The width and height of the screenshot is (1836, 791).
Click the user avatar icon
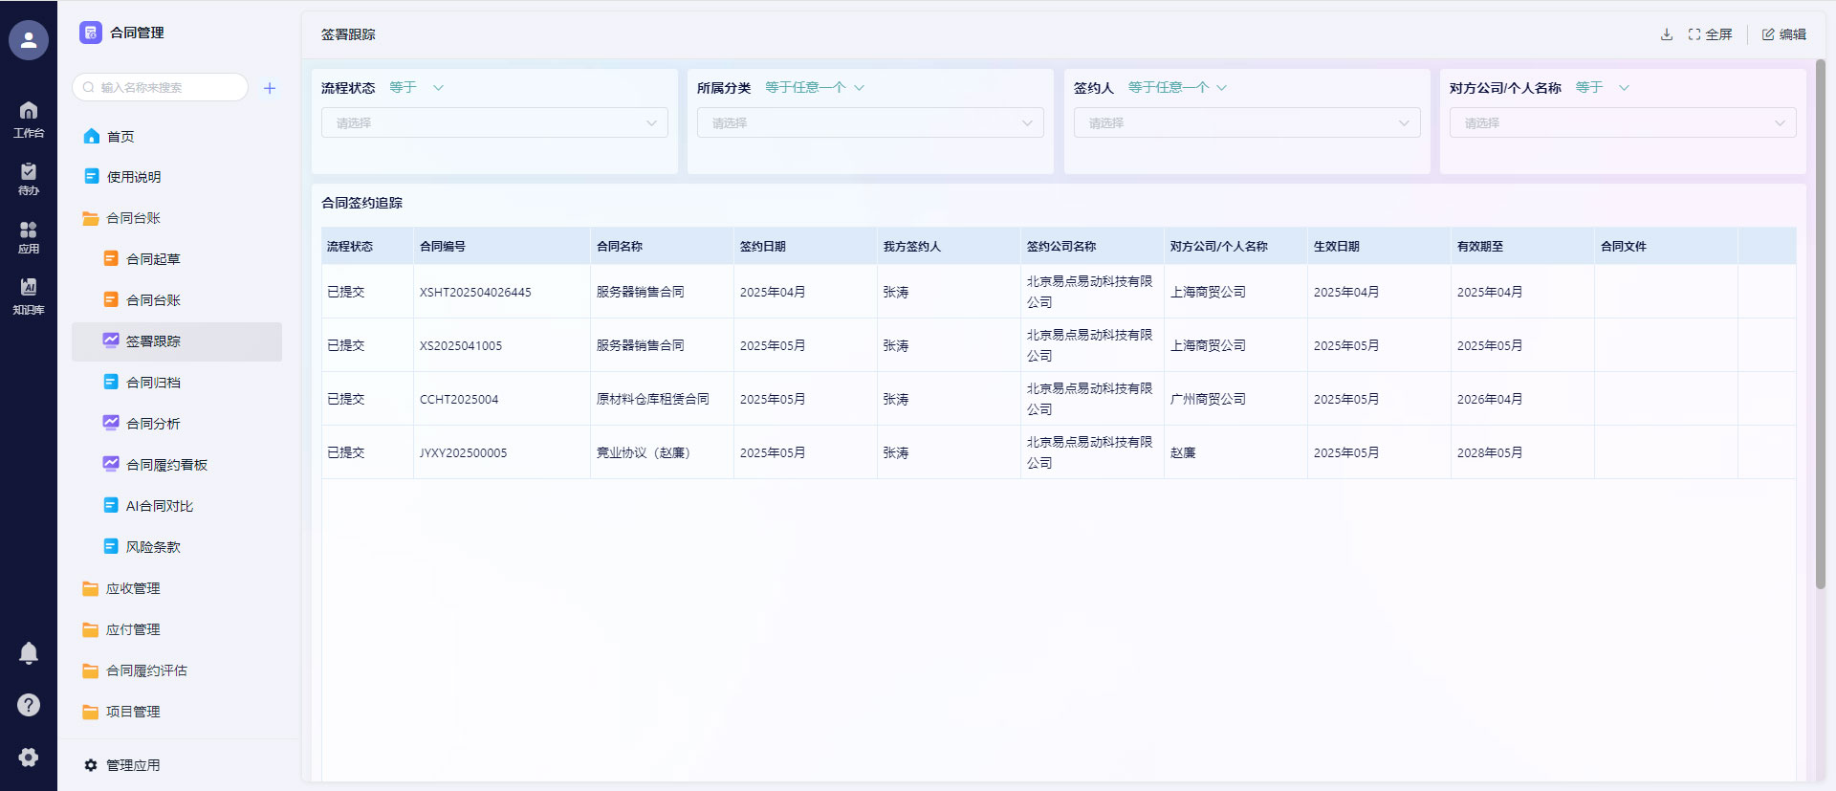tap(29, 40)
